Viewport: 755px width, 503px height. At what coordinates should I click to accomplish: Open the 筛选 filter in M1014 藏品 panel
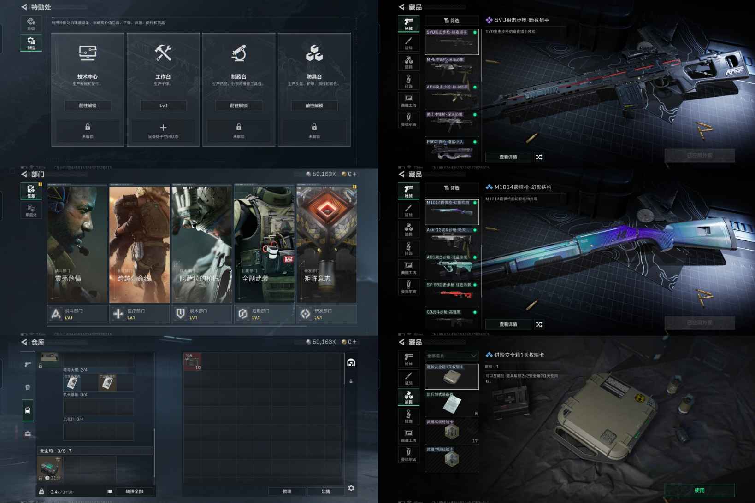pyautogui.click(x=452, y=188)
